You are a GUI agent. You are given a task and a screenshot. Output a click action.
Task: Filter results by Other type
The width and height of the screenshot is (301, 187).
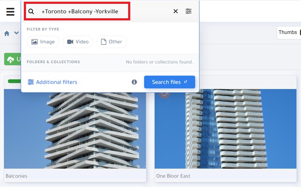pos(112,42)
